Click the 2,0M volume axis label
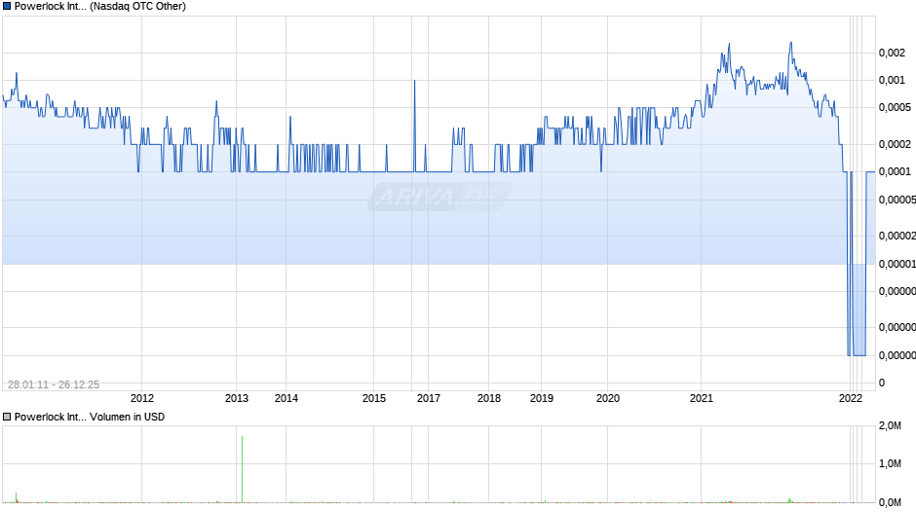This screenshot has width=916, height=512. point(890,426)
